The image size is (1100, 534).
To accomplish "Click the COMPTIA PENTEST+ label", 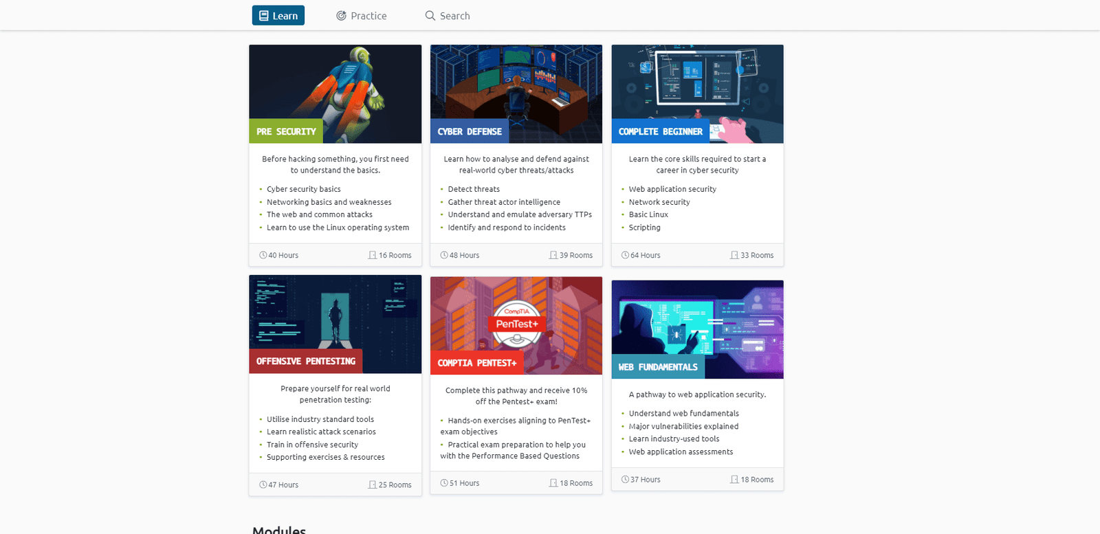I will 477,363.
